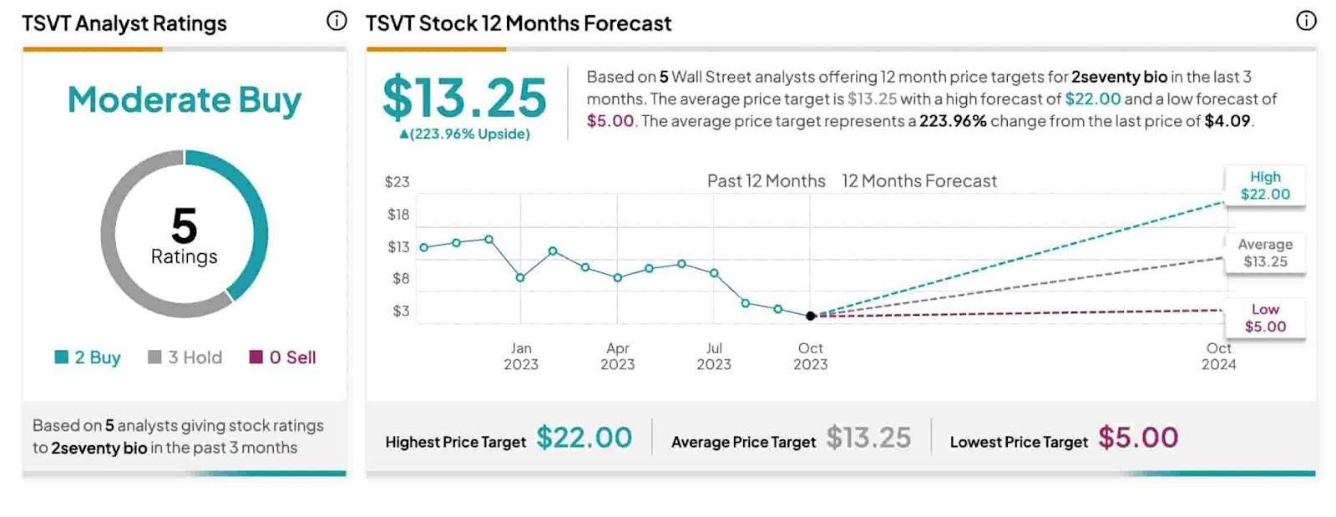
Task: Click the 5 Ratings donut chart center
Action: (184, 235)
